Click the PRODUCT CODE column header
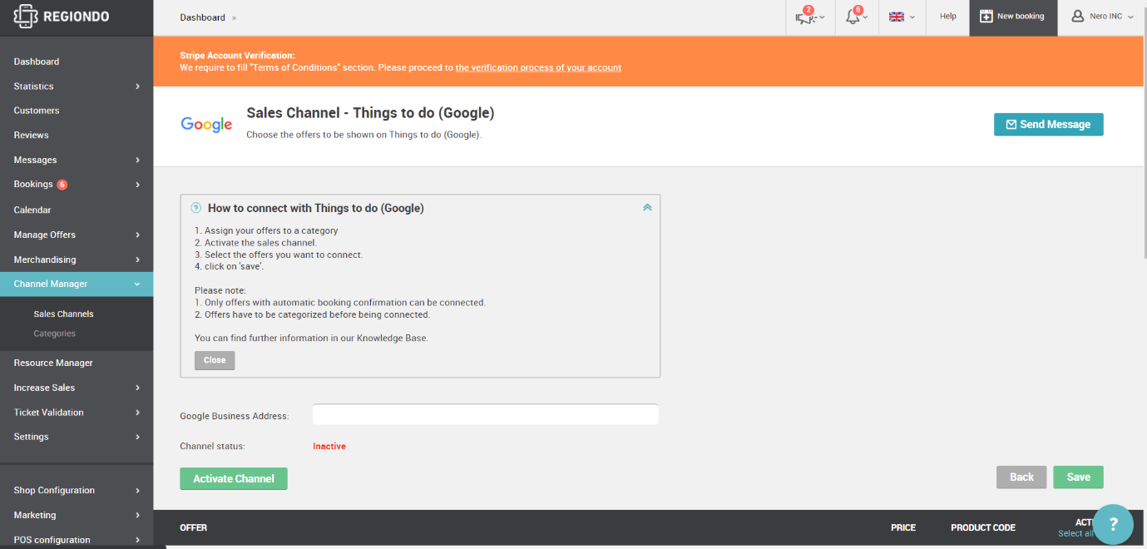The image size is (1147, 549). click(x=983, y=527)
